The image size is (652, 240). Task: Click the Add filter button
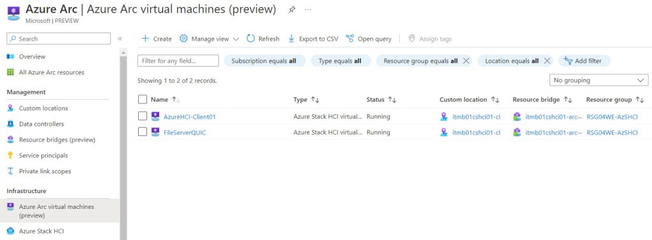click(x=585, y=61)
